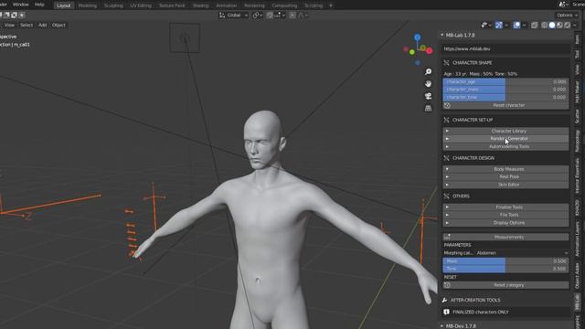The width and height of the screenshot is (585, 329).
Task: Open the Window menu
Action: coord(20,5)
